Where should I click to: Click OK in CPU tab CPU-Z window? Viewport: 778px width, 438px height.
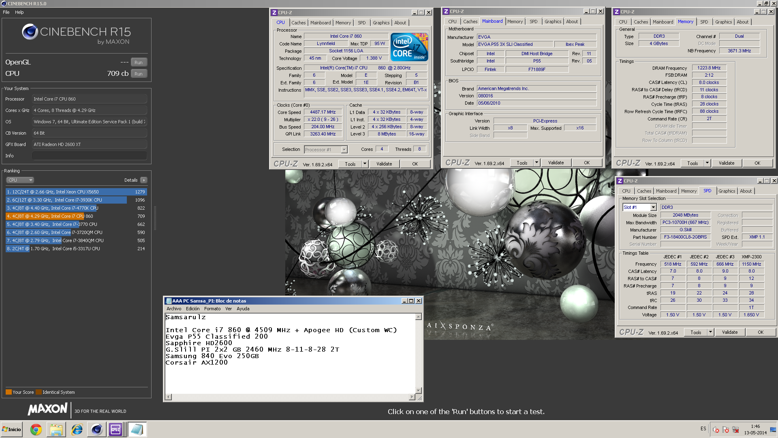pos(415,164)
